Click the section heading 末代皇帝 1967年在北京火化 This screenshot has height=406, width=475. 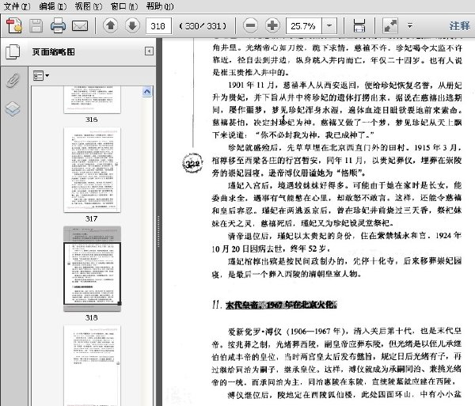(281, 305)
